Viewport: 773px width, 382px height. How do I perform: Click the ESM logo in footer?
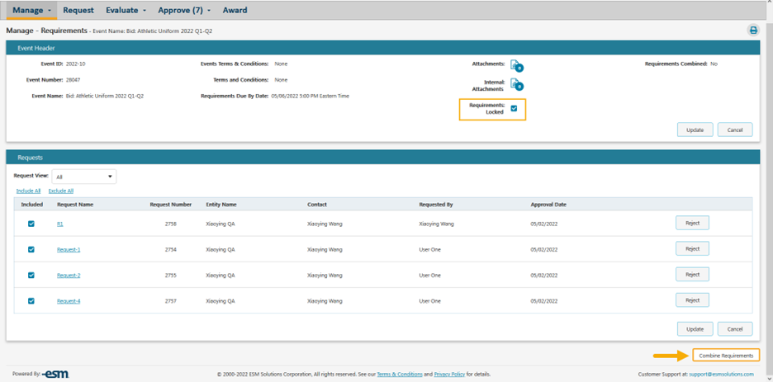click(x=55, y=374)
